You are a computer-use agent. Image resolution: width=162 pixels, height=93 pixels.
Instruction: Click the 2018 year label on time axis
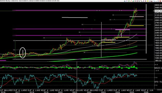[32, 92]
